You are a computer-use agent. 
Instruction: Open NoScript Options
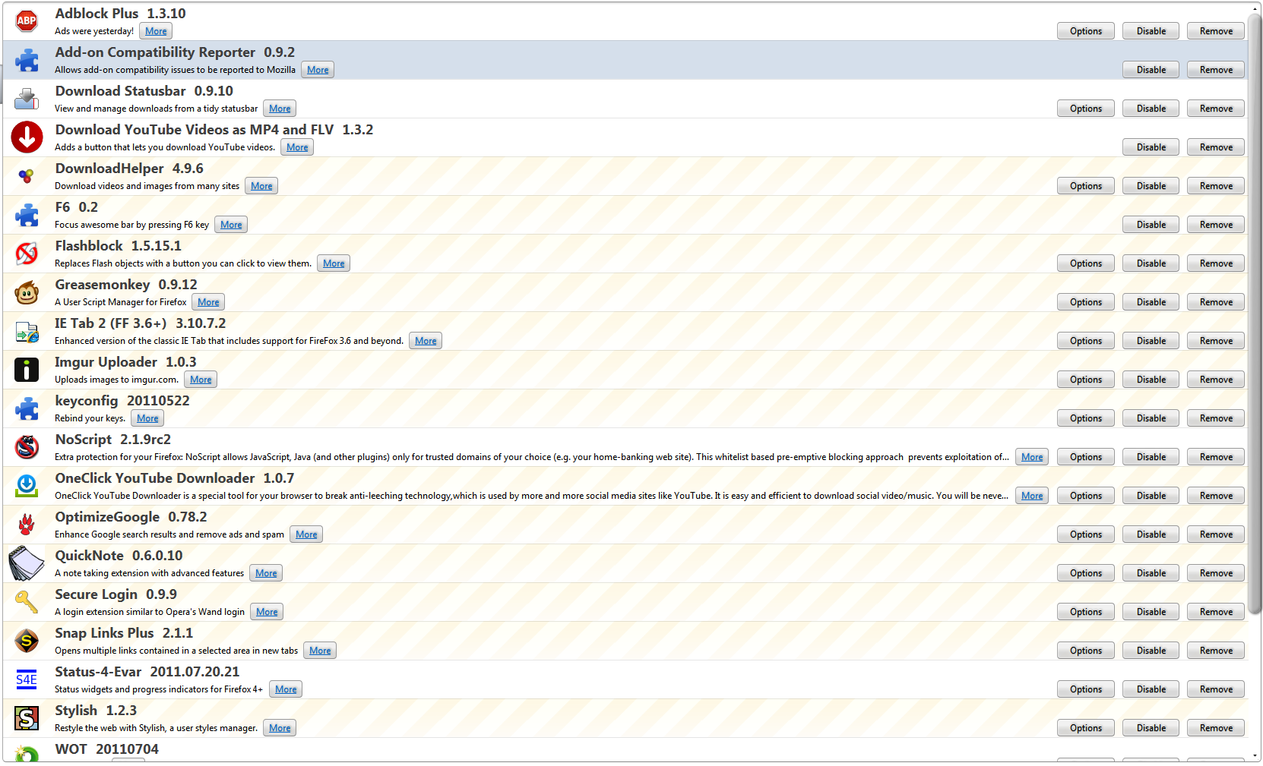coord(1085,457)
